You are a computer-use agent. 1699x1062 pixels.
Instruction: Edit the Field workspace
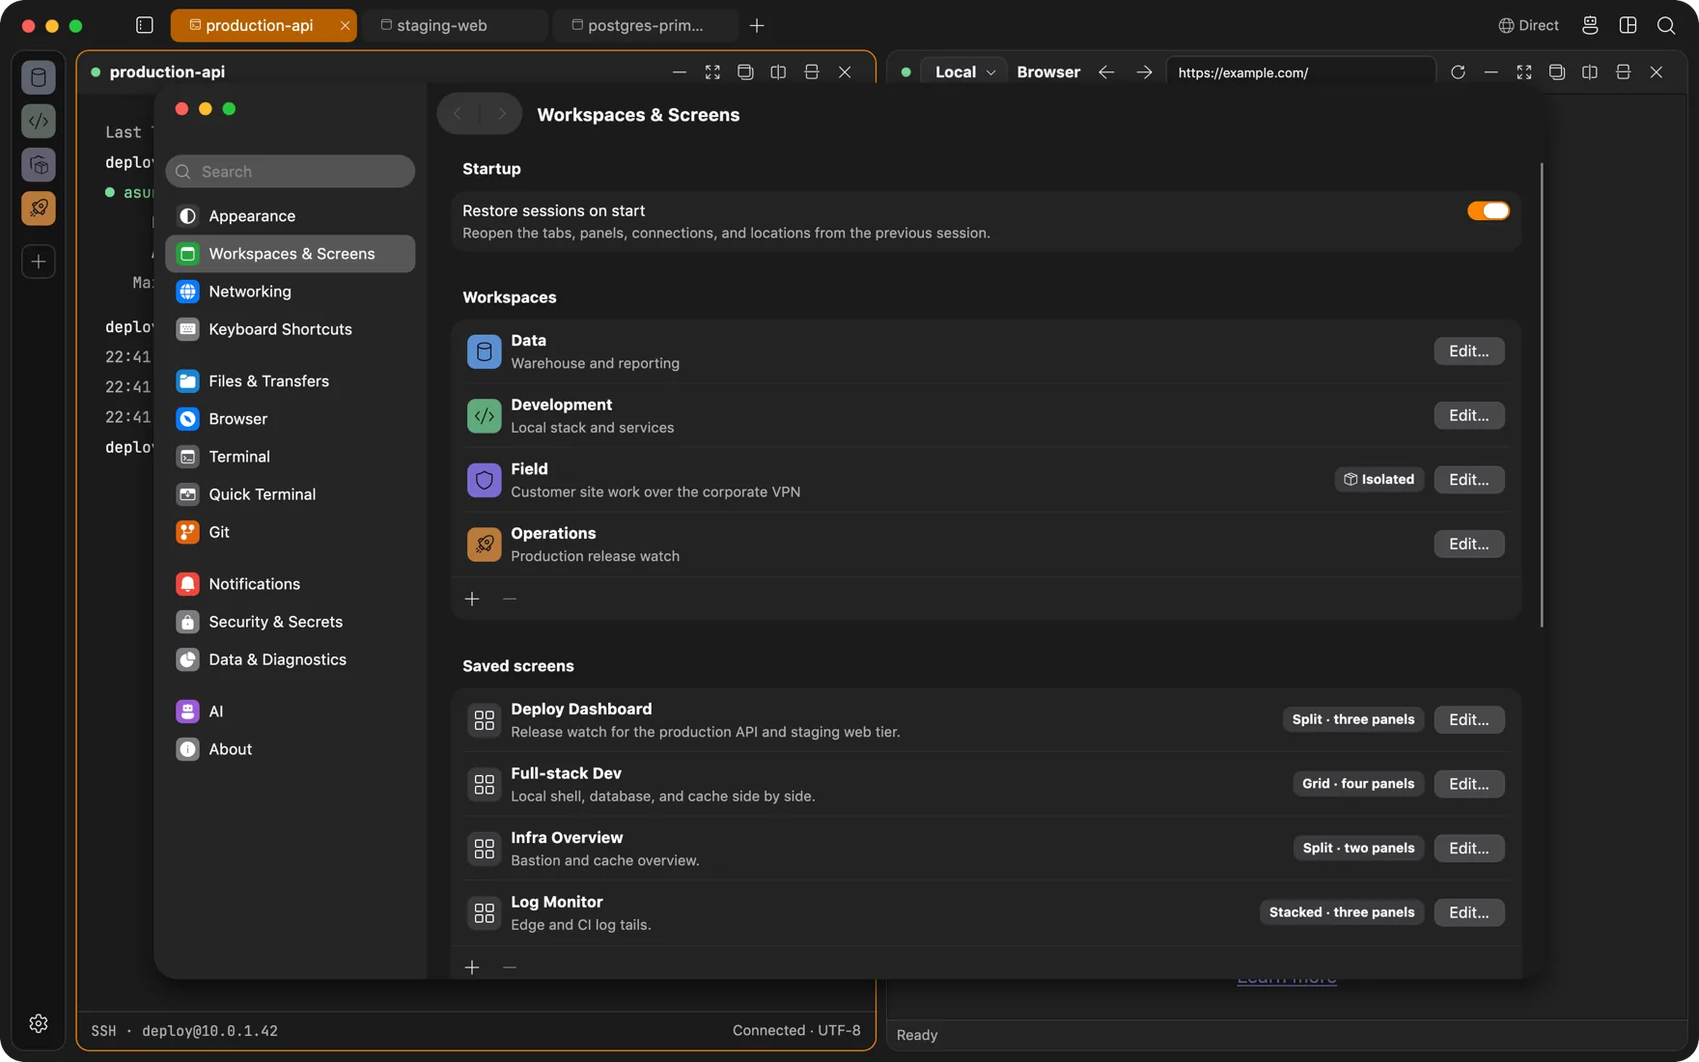(1468, 480)
